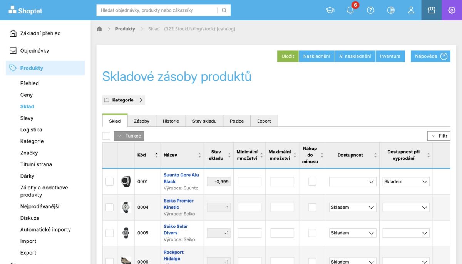This screenshot has width=462, height=264.
Task: Click the Naskladnění button
Action: point(316,56)
